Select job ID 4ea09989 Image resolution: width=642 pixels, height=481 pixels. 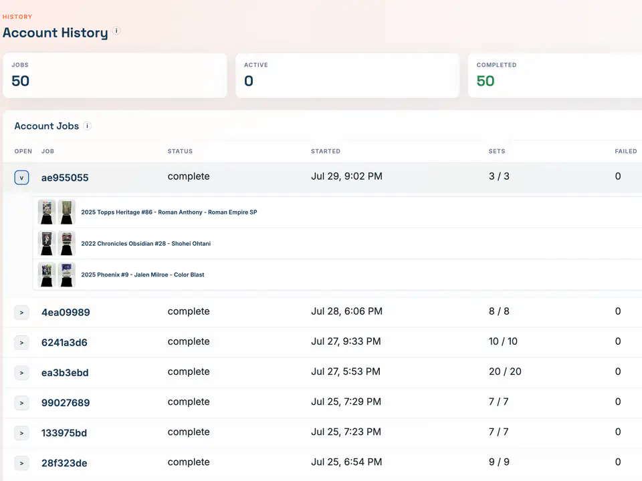[x=66, y=313]
